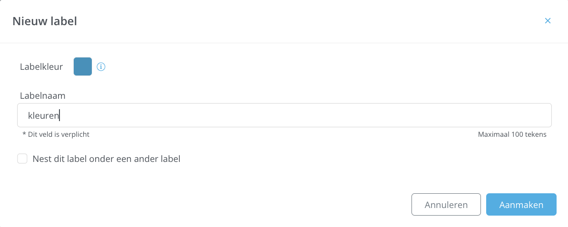This screenshot has width=568, height=227.
Task: Show label color information tooltip icon
Action: [x=101, y=66]
